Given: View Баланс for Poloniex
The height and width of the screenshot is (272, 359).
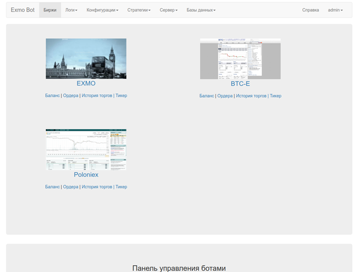Looking at the screenshot, I should tap(53, 187).
